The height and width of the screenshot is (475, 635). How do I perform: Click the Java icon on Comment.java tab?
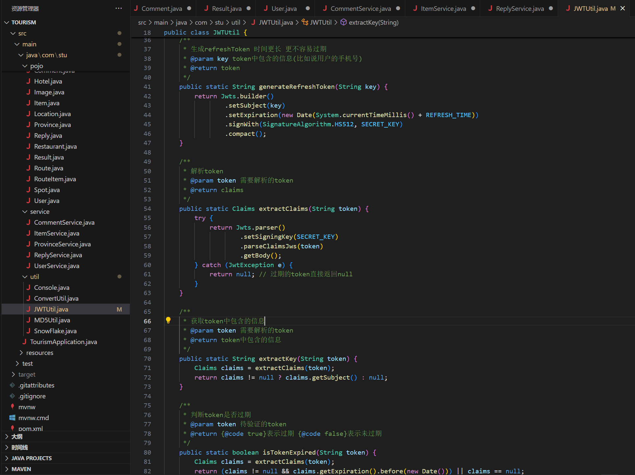[x=136, y=9]
